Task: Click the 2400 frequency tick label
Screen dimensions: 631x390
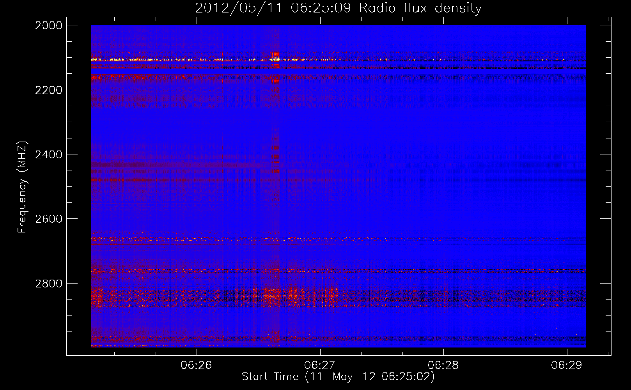Action: click(x=49, y=154)
